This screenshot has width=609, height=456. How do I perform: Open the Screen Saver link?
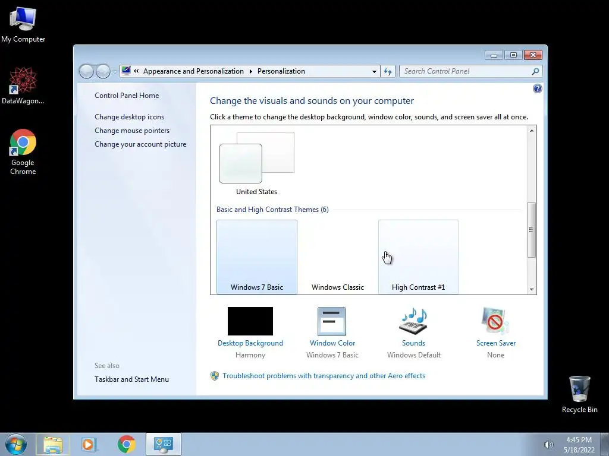pyautogui.click(x=496, y=343)
